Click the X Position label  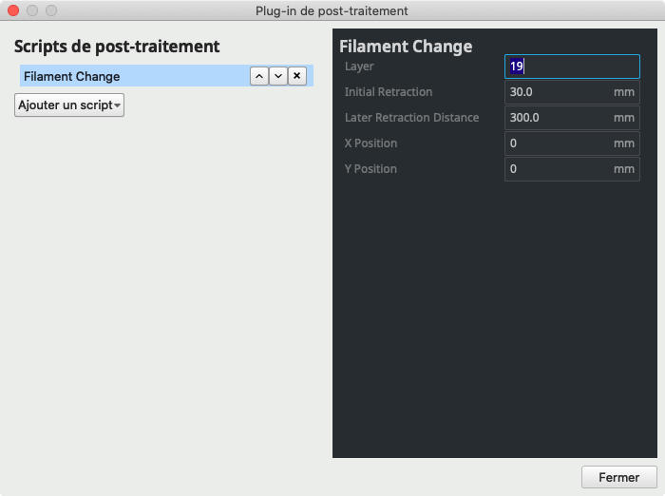pos(370,143)
